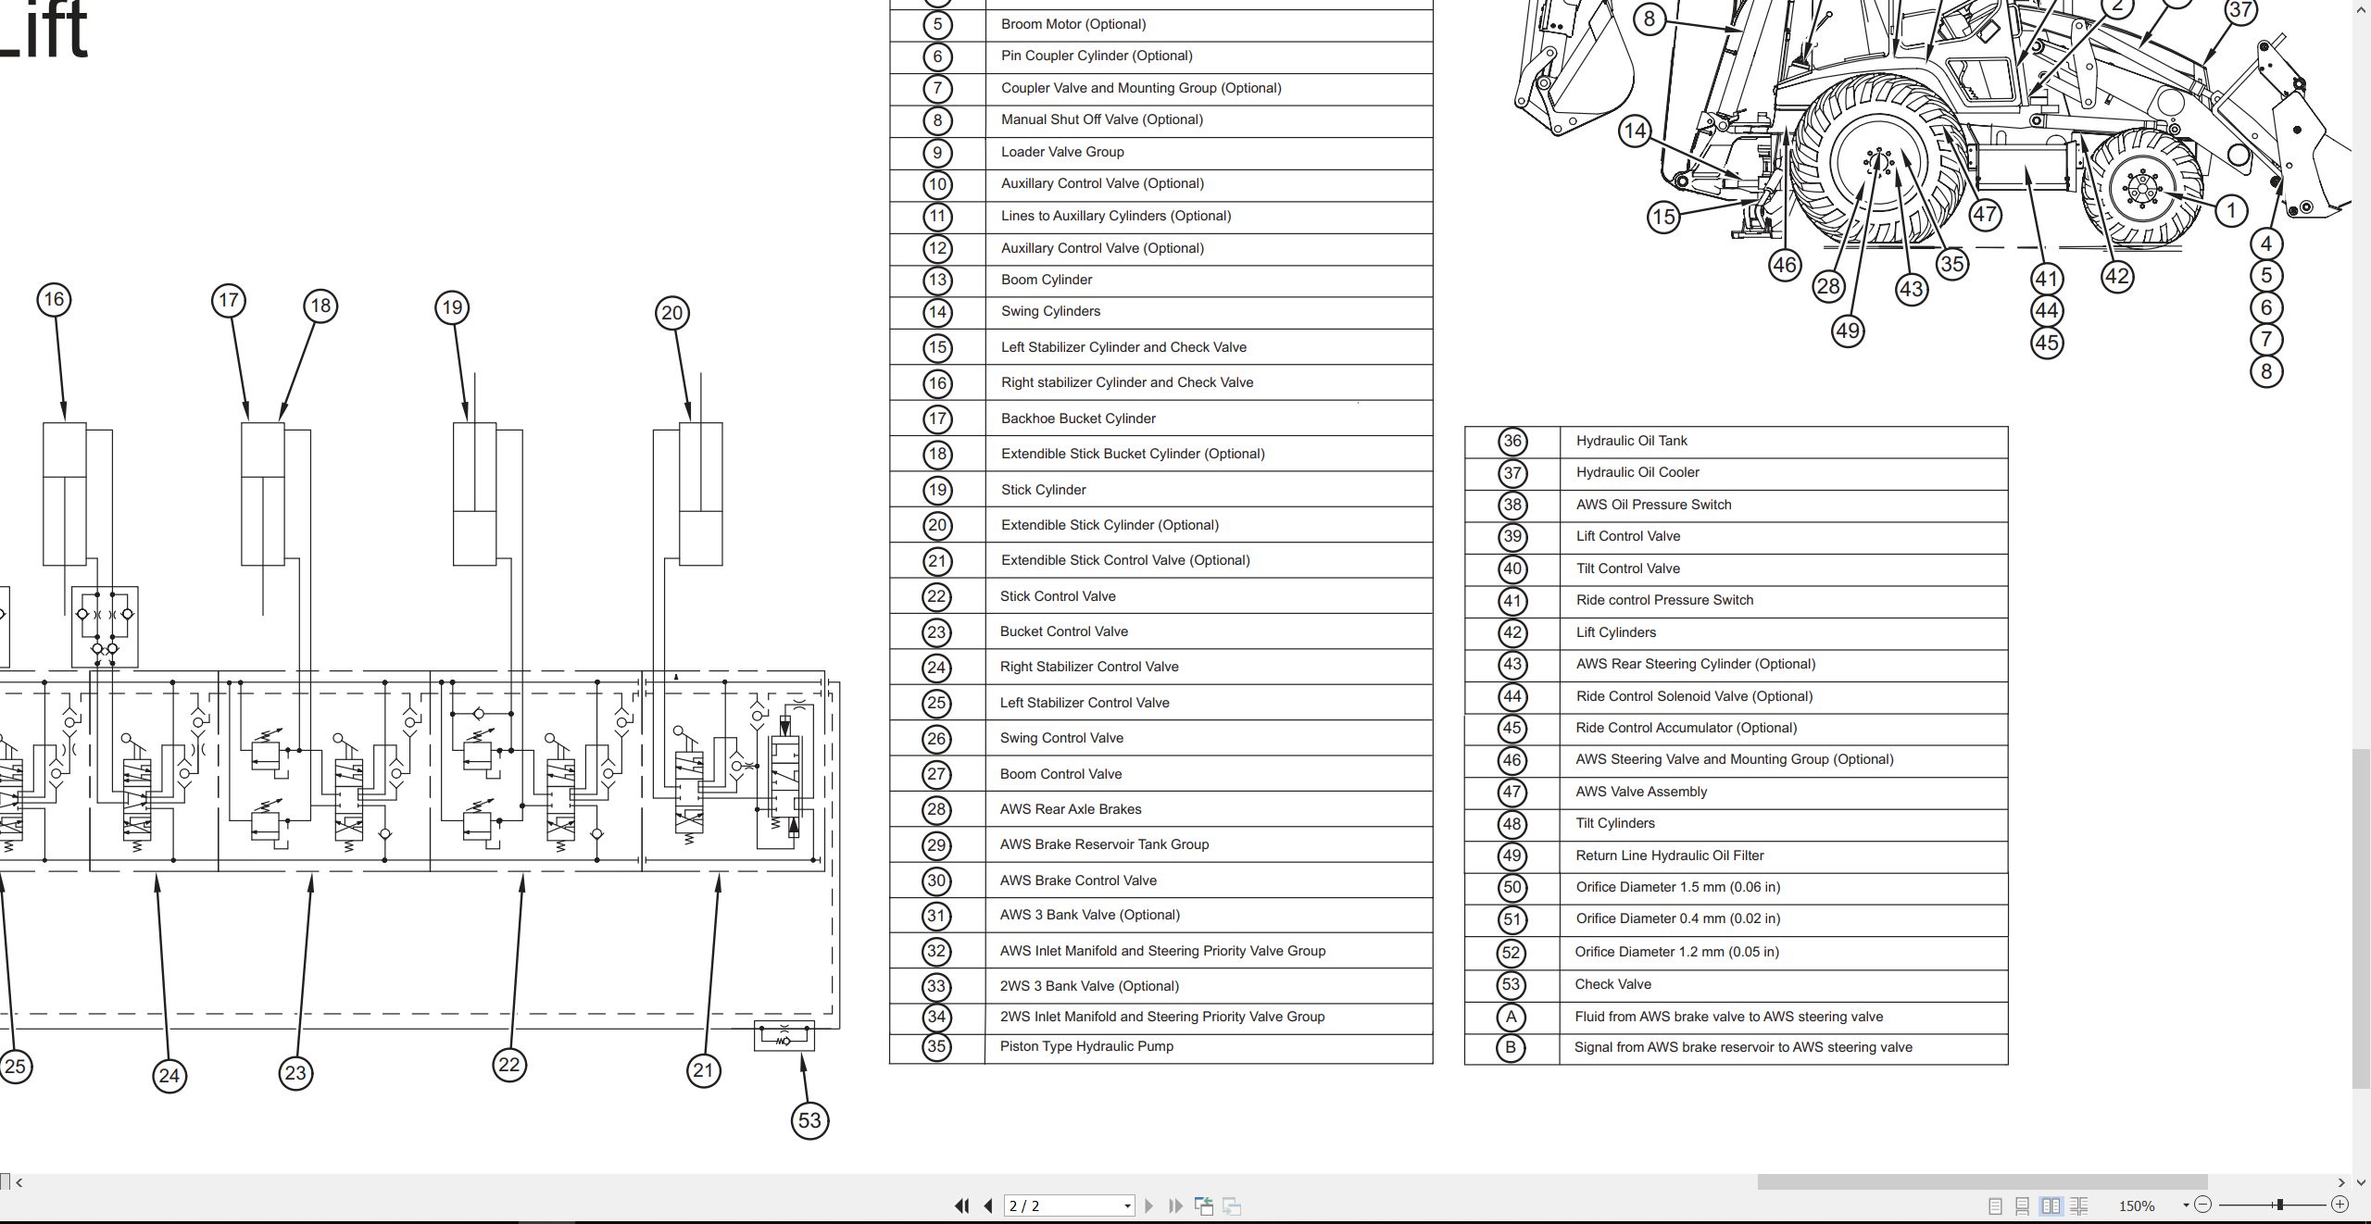Click 'Tilt Control Valve' text
This screenshot has height=1224, width=2371.
click(x=1627, y=568)
